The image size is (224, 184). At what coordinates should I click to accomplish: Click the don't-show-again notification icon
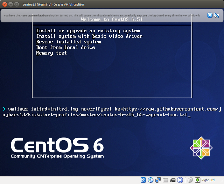217,15
